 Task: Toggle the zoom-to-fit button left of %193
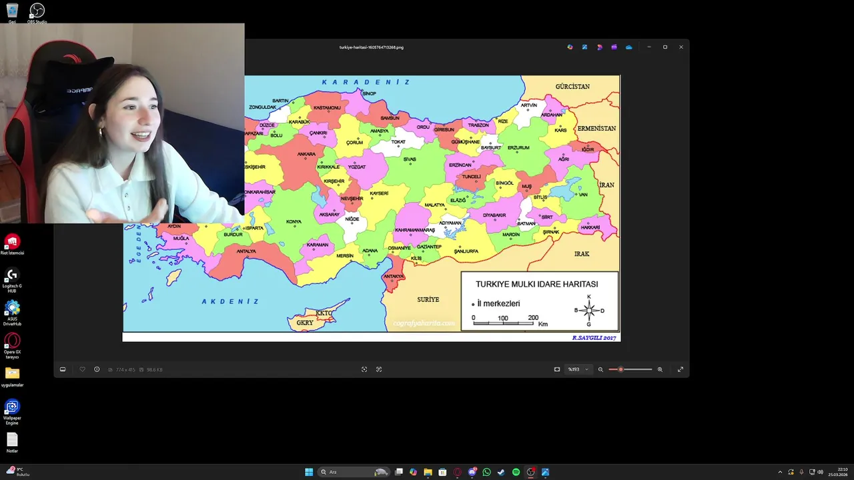pyautogui.click(x=557, y=369)
